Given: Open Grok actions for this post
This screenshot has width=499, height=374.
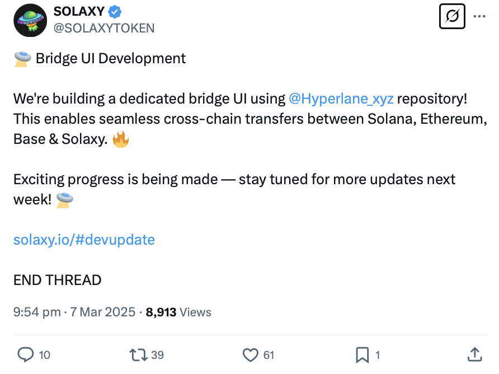Looking at the screenshot, I should point(452,16).
